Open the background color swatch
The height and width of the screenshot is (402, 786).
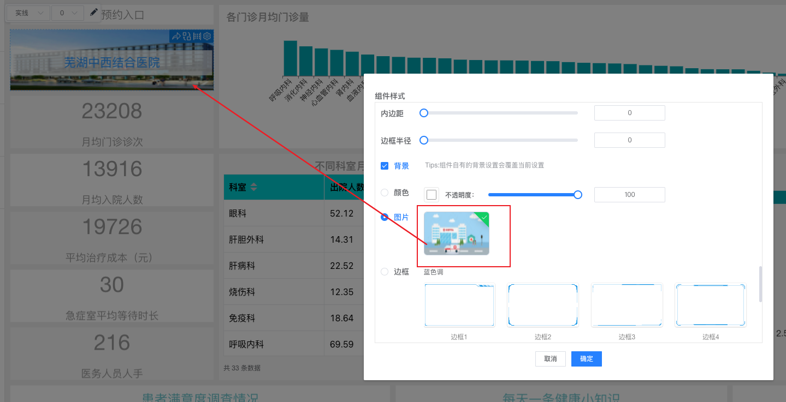tap(432, 195)
